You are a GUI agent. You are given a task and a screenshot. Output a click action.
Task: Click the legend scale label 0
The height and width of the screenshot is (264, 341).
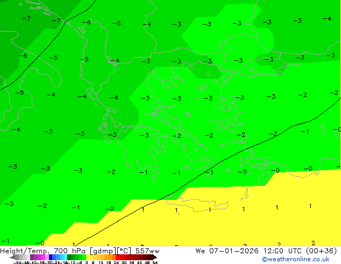(87, 263)
